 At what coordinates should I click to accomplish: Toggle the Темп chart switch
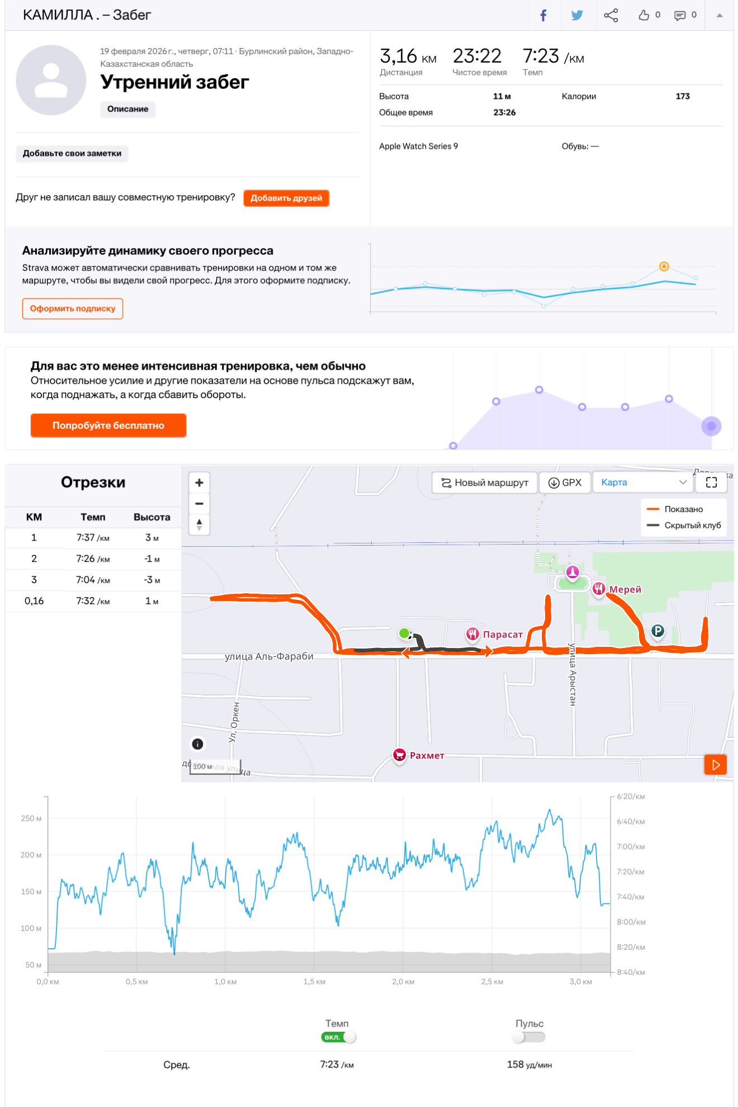[x=338, y=1037]
